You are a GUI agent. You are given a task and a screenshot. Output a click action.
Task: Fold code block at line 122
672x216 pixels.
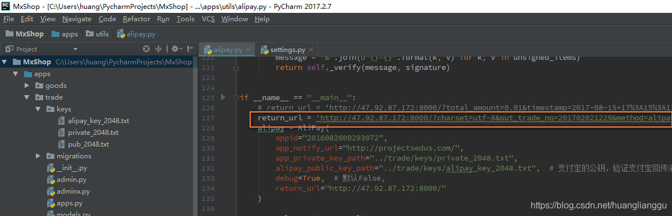[236, 68]
